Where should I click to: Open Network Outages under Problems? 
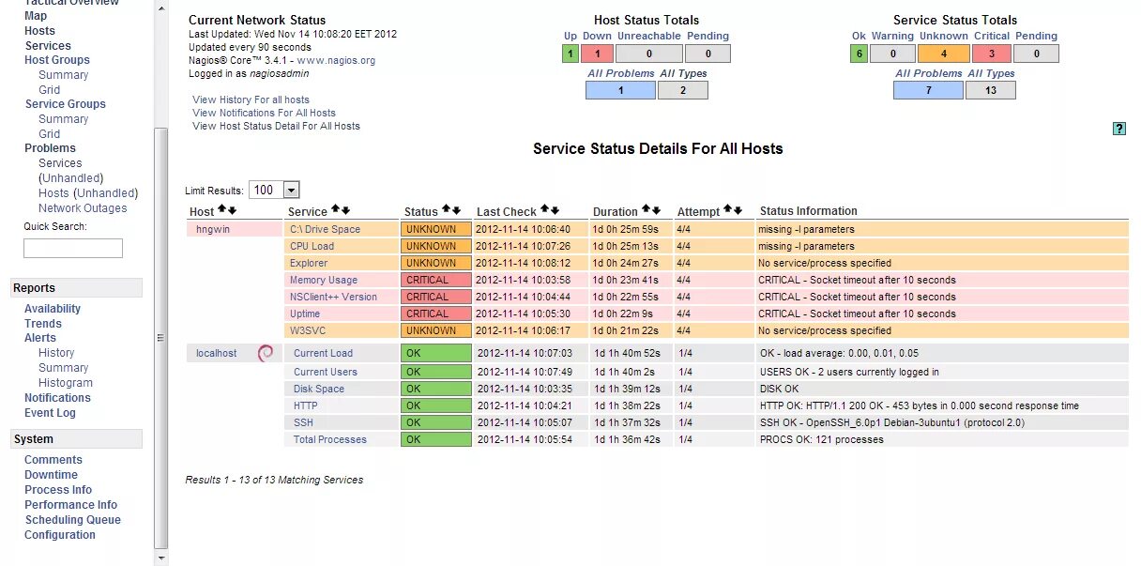[x=83, y=208]
